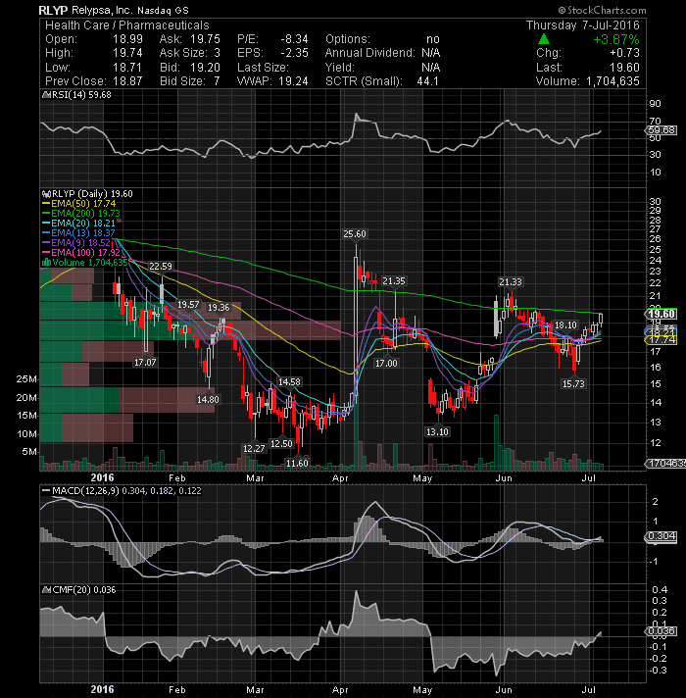Image resolution: width=686 pixels, height=698 pixels.
Task: Click the +3.87% percent change value
Action: click(616, 39)
